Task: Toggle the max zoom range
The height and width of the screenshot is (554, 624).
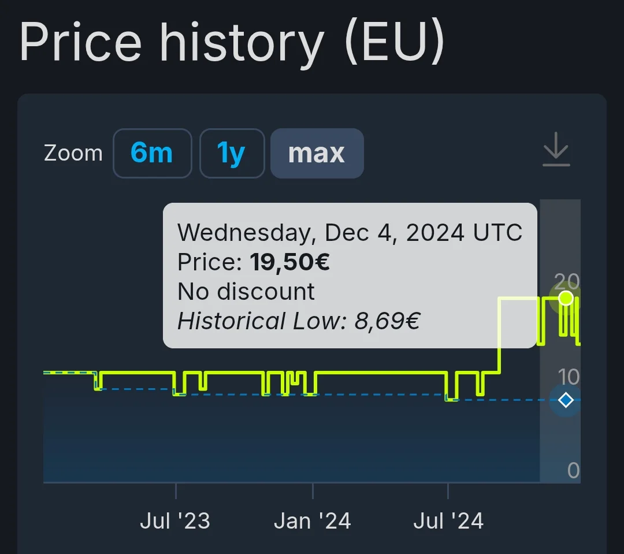Action: point(317,153)
